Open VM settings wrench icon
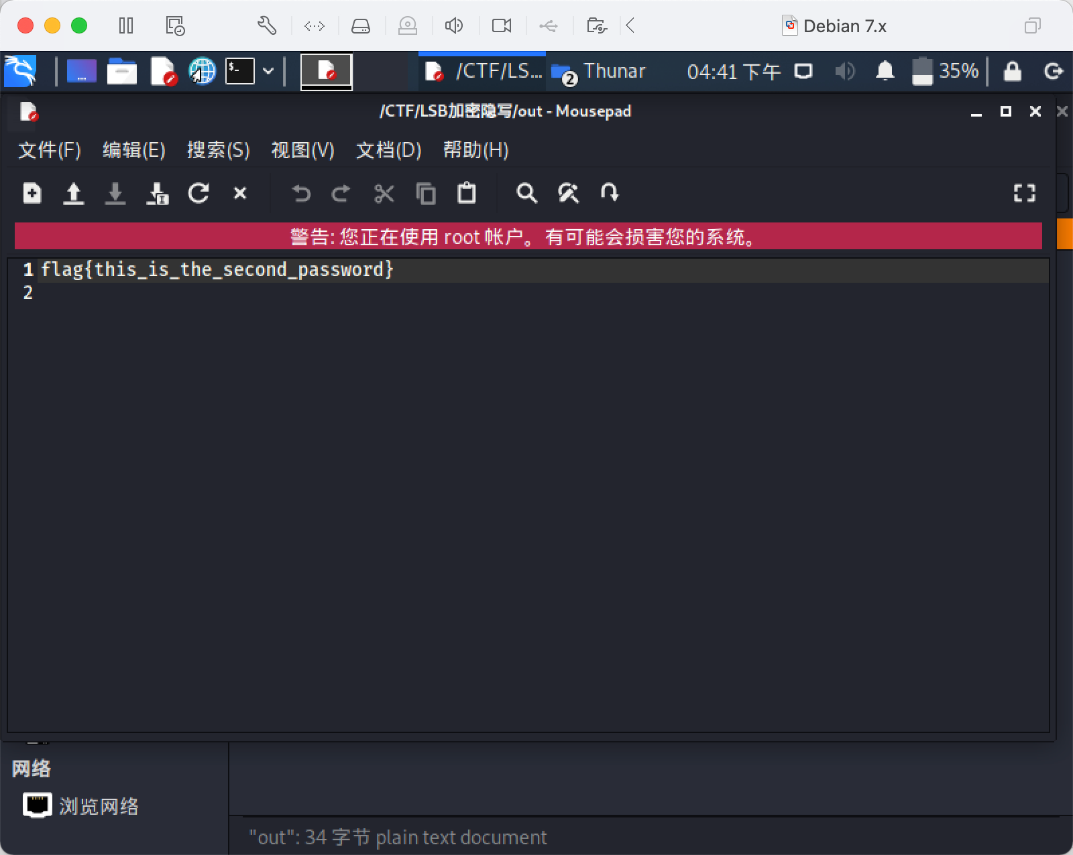Screen dimensions: 1073x855 267,26
